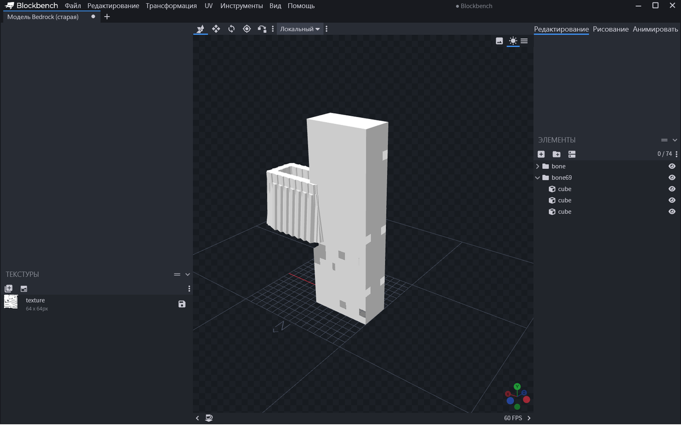
Task: Toggle visibility of the bone69 group
Action: [x=672, y=177]
